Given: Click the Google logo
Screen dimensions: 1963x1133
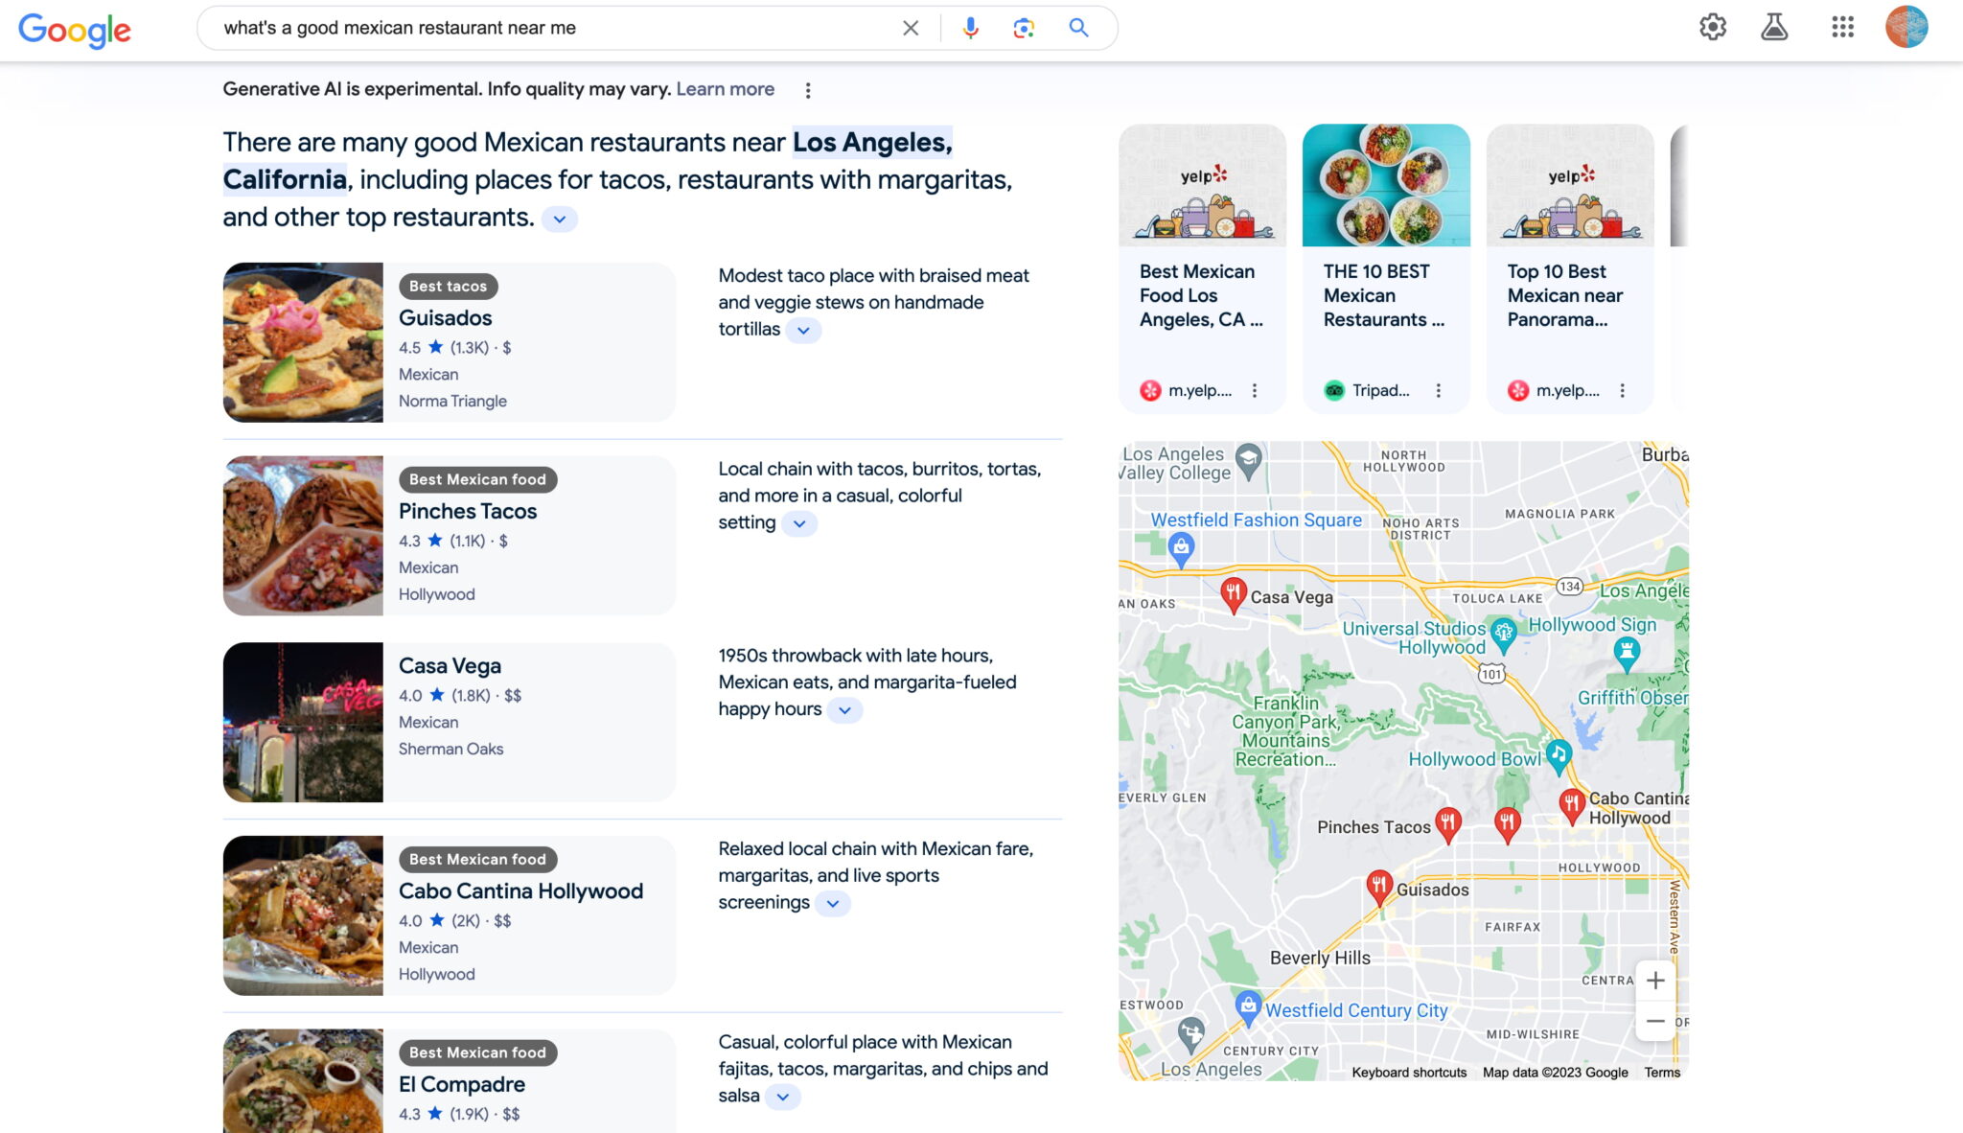Looking at the screenshot, I should tap(75, 30).
